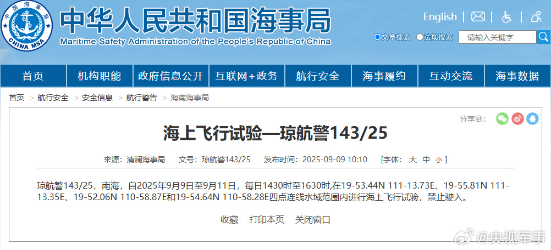Open the 航行安全 navigation menu
The height and width of the screenshot is (250, 551).
pos(317,76)
